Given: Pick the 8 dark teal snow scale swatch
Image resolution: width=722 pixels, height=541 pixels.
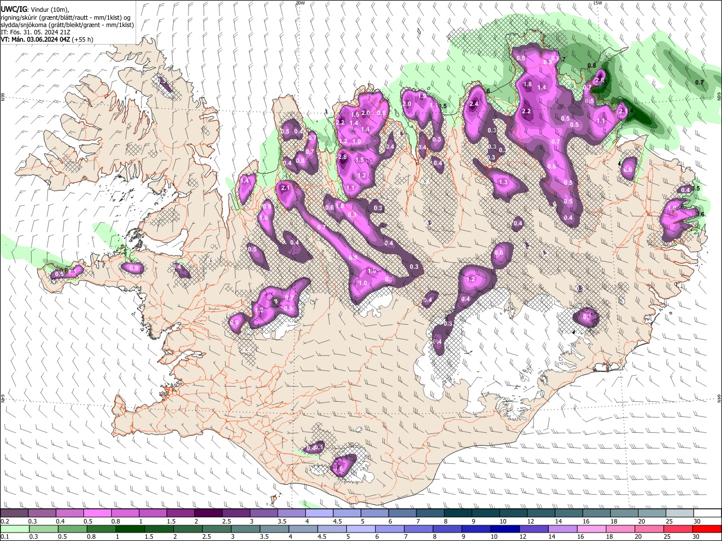Looking at the screenshot, I should pos(457,513).
